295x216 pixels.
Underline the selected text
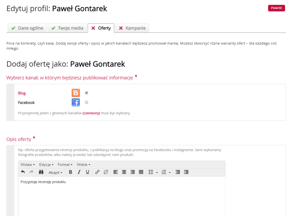(x=88, y=172)
